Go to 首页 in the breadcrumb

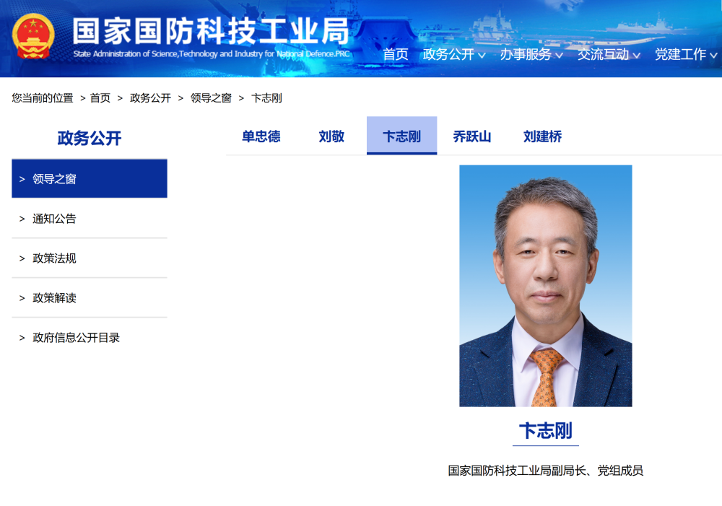pyautogui.click(x=100, y=98)
